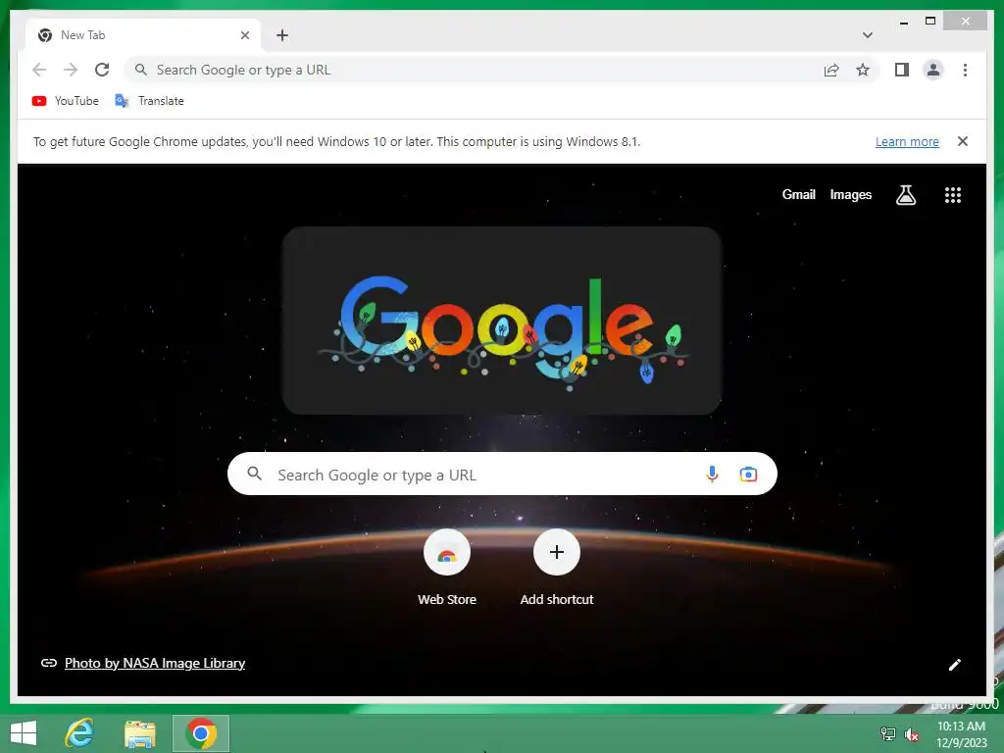Open the taskbar clock showing 10:13 AM
This screenshot has height=753, width=1004.
click(x=961, y=734)
